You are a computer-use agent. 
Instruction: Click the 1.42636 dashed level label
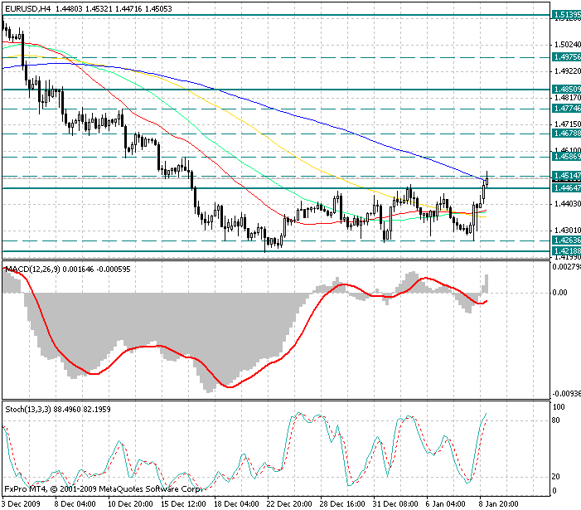point(566,240)
